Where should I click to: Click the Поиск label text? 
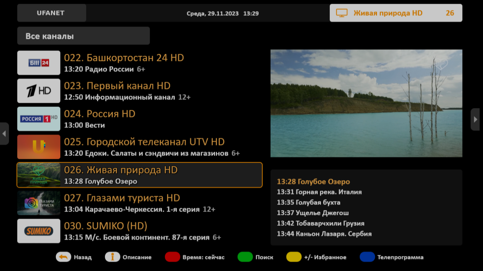(x=264, y=257)
